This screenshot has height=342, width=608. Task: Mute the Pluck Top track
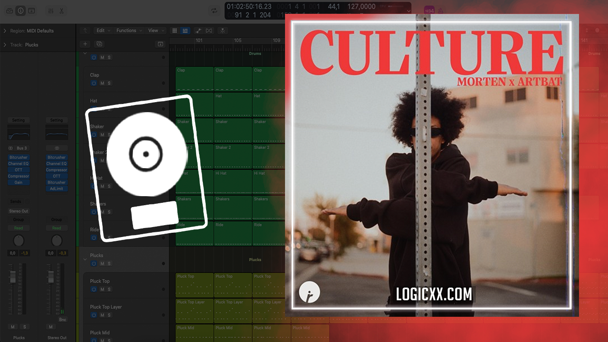tap(102, 289)
